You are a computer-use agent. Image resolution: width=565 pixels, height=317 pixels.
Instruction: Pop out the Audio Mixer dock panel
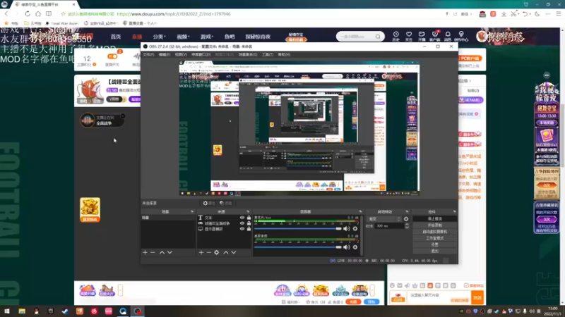point(360,212)
